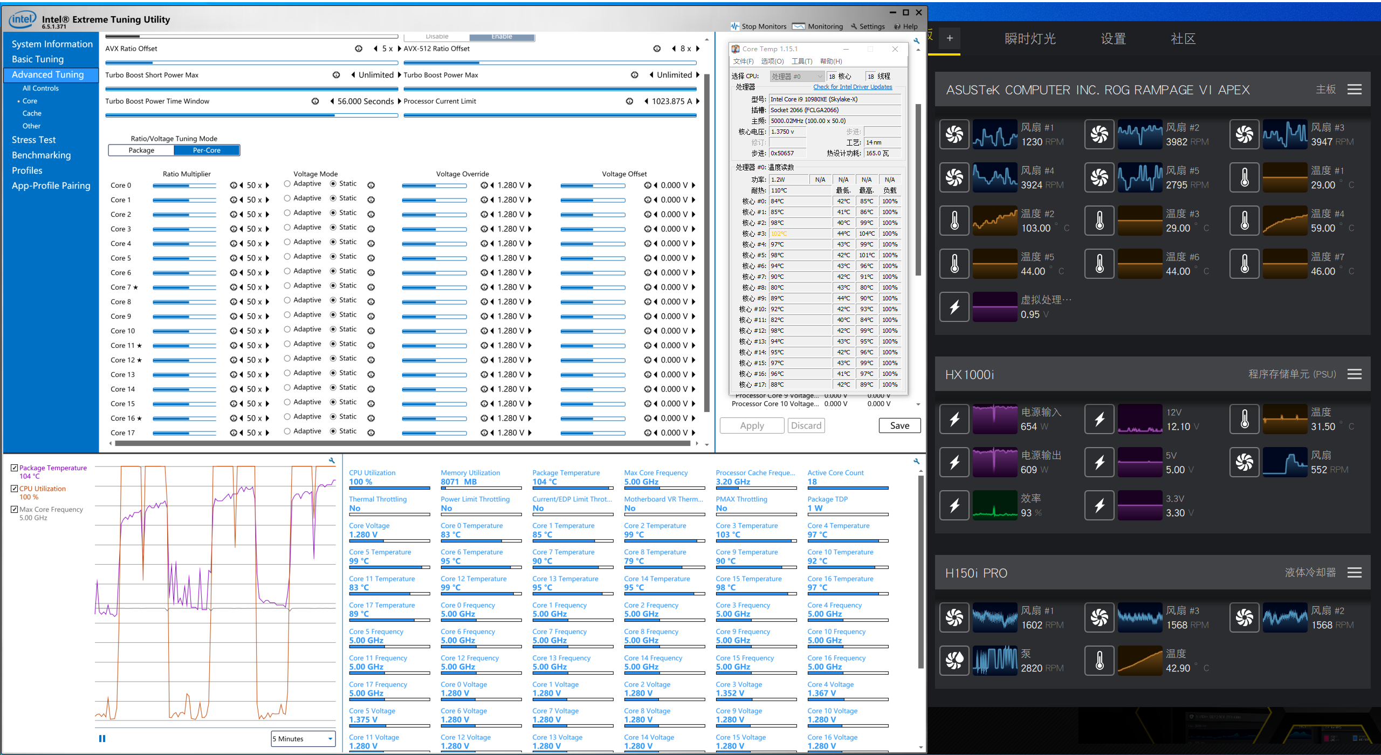Switch to 瞬时灯光 tab in iCUE
The image size is (1381, 755).
(x=1030, y=39)
